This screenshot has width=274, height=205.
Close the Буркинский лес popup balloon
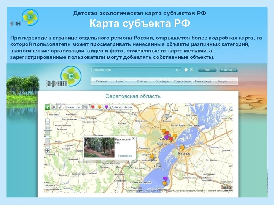(134, 139)
